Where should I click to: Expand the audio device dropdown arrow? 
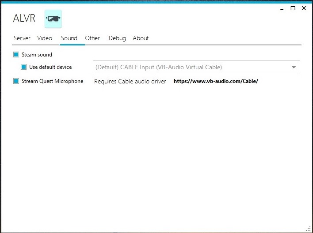294,67
